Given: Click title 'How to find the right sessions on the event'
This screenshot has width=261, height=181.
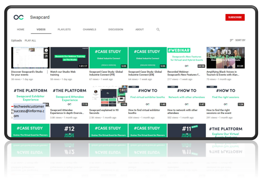Looking at the screenshot, I should tap(219, 112).
